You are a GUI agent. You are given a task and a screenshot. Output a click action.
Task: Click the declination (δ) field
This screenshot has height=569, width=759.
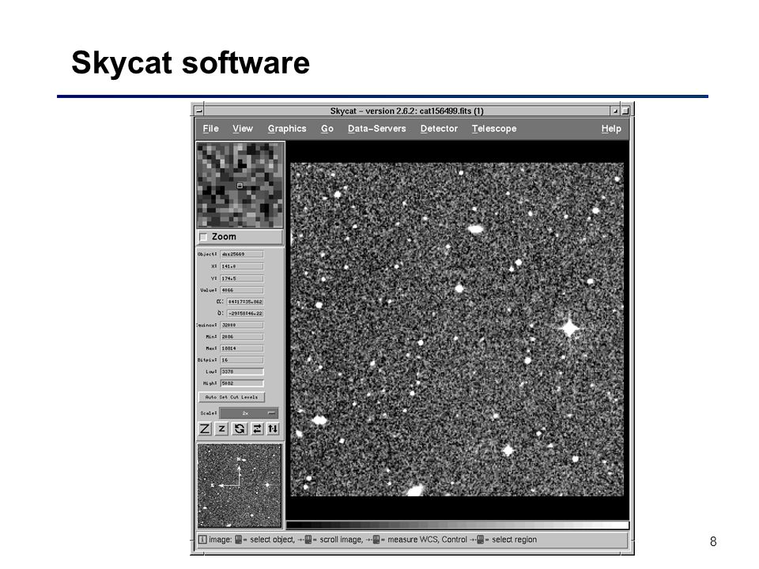pyautogui.click(x=245, y=313)
